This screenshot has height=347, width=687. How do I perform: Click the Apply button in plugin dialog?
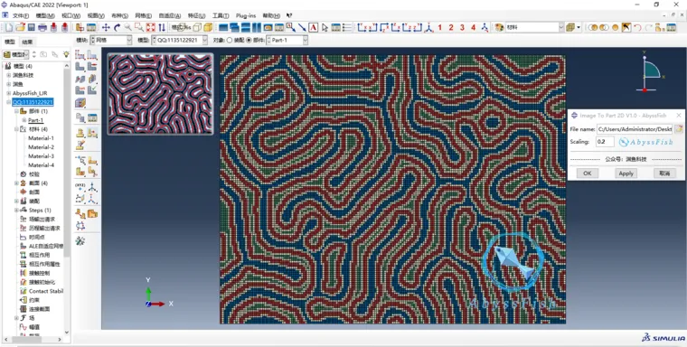(x=626, y=173)
